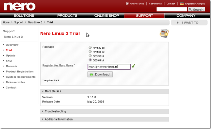The height and width of the screenshot is (129, 211).
Task: Click the Register for Nero News link
Action: click(x=58, y=65)
